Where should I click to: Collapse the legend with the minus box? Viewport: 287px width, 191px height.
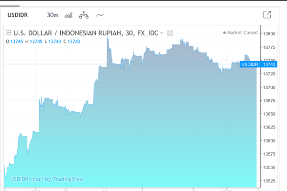[8, 33]
